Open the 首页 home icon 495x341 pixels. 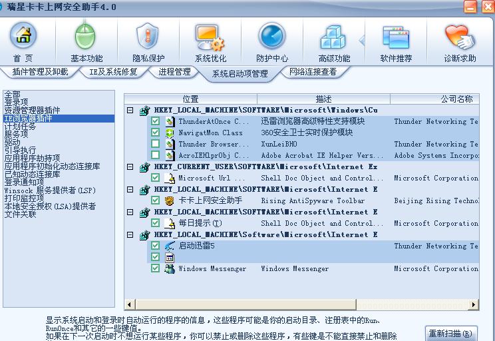pos(23,35)
